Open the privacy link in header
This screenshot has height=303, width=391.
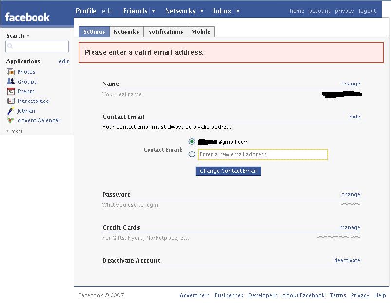click(344, 11)
